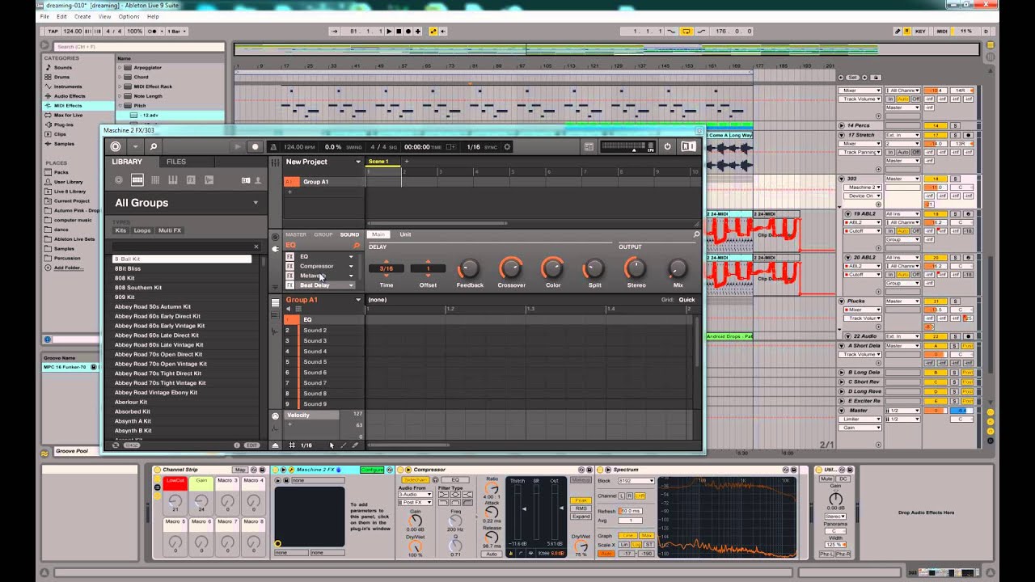This screenshot has height=582, width=1035.
Task: Open Maschine settings gear icon
Action: tap(507, 147)
